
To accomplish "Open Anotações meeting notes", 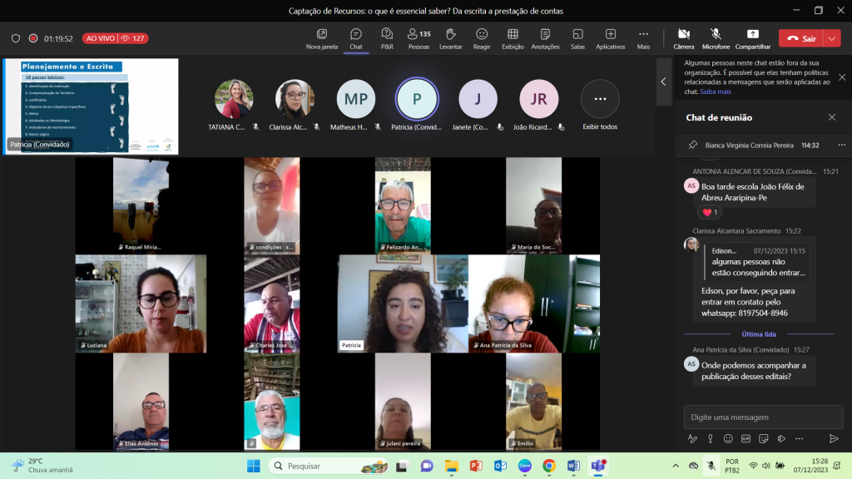I will pos(545,39).
